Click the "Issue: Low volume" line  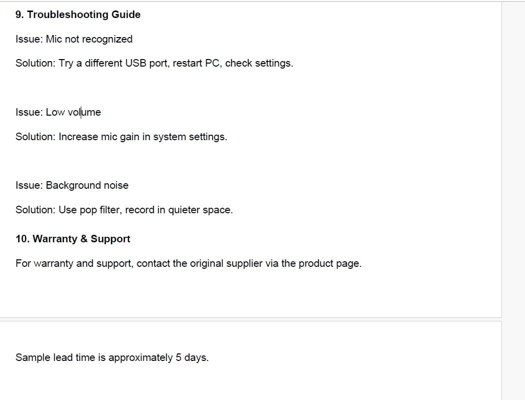click(x=58, y=112)
